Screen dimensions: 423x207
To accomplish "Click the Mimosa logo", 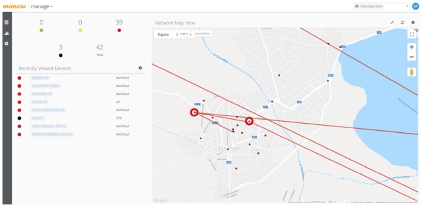I will click(x=15, y=7).
